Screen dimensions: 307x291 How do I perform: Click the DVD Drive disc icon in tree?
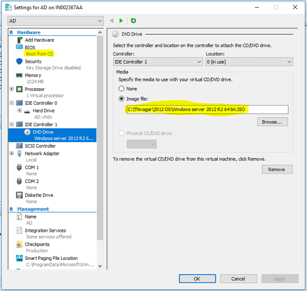click(x=28, y=133)
